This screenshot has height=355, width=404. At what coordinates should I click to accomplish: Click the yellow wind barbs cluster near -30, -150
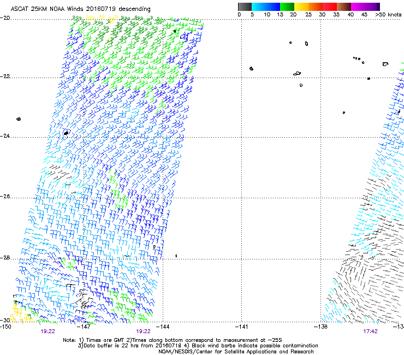[21, 313]
